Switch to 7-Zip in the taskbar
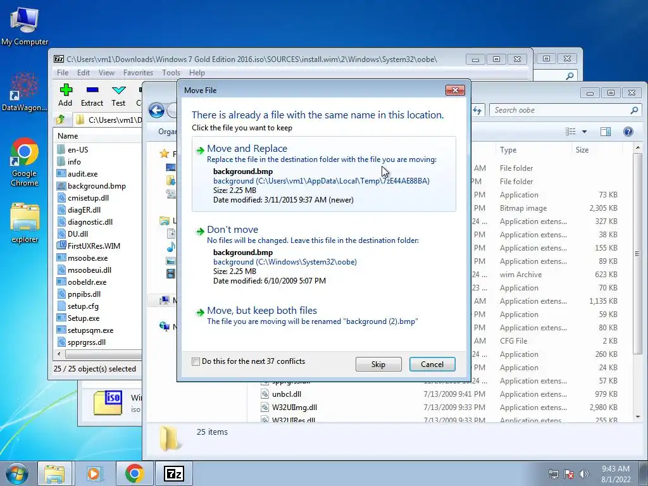Screen dimensions: 648x486 point(173,473)
